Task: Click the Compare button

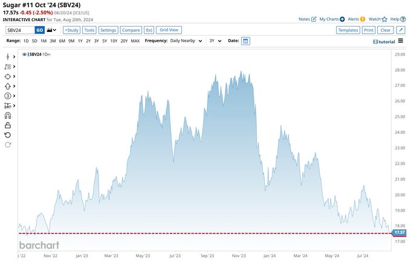Action: [x=131, y=30]
